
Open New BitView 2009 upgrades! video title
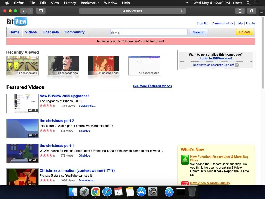(64, 96)
